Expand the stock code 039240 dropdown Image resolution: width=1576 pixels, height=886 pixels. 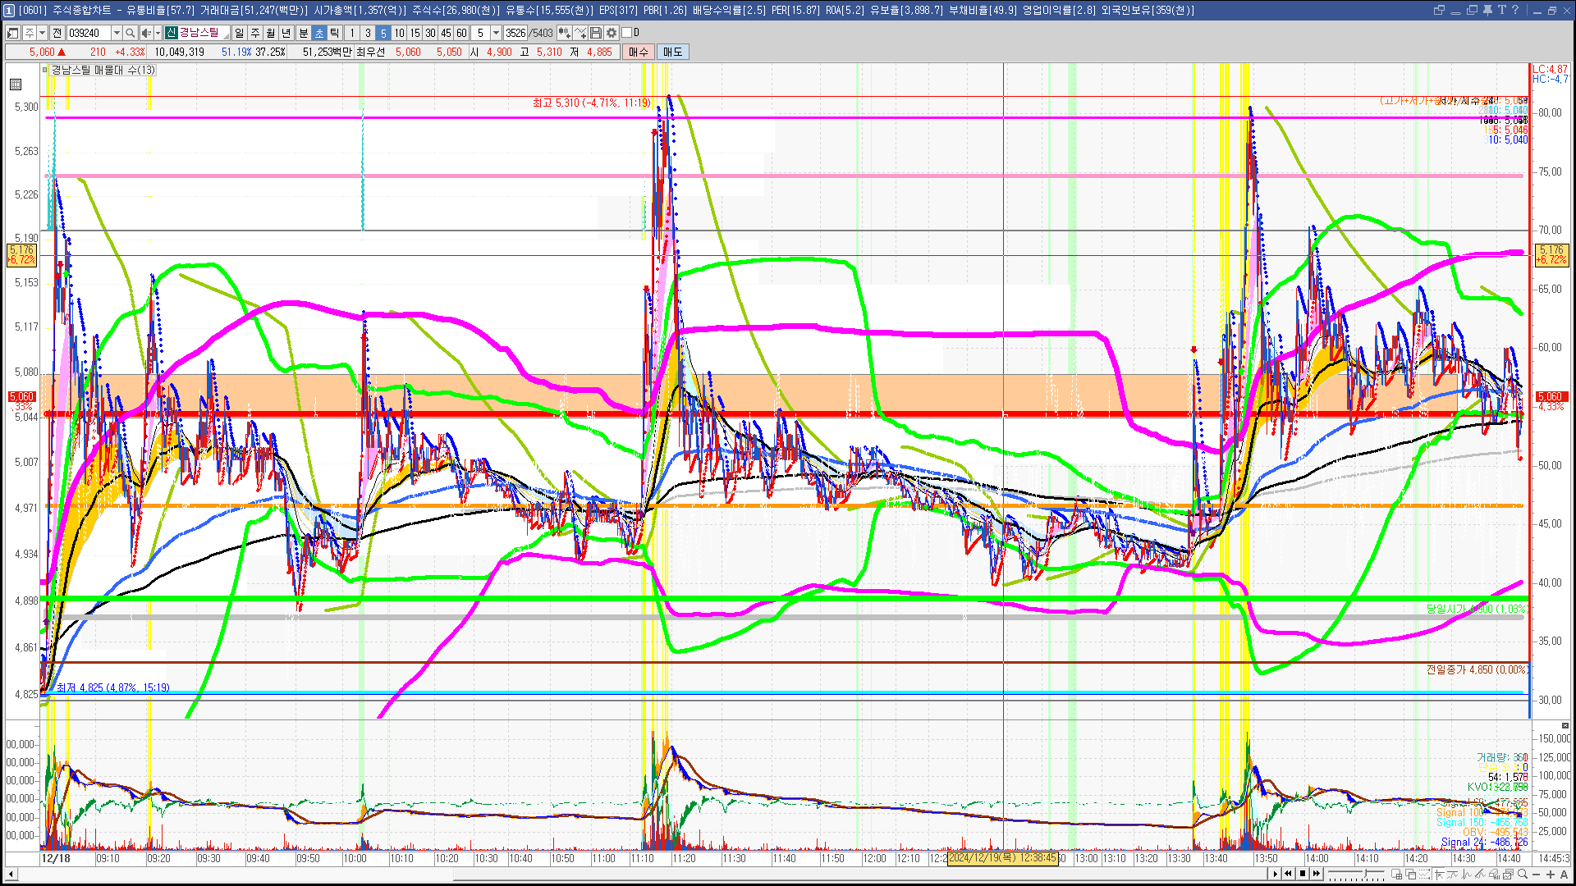click(117, 33)
